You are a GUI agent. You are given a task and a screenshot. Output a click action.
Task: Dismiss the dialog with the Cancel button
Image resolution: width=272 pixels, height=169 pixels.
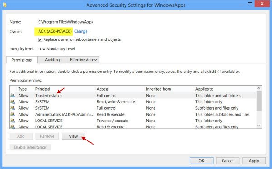point(228,161)
